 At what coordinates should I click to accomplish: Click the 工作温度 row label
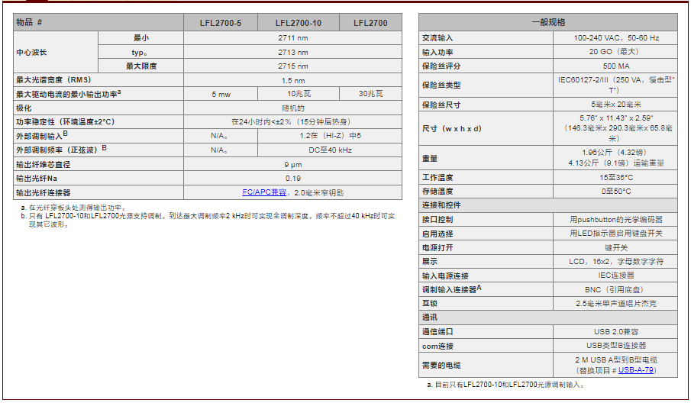point(438,177)
